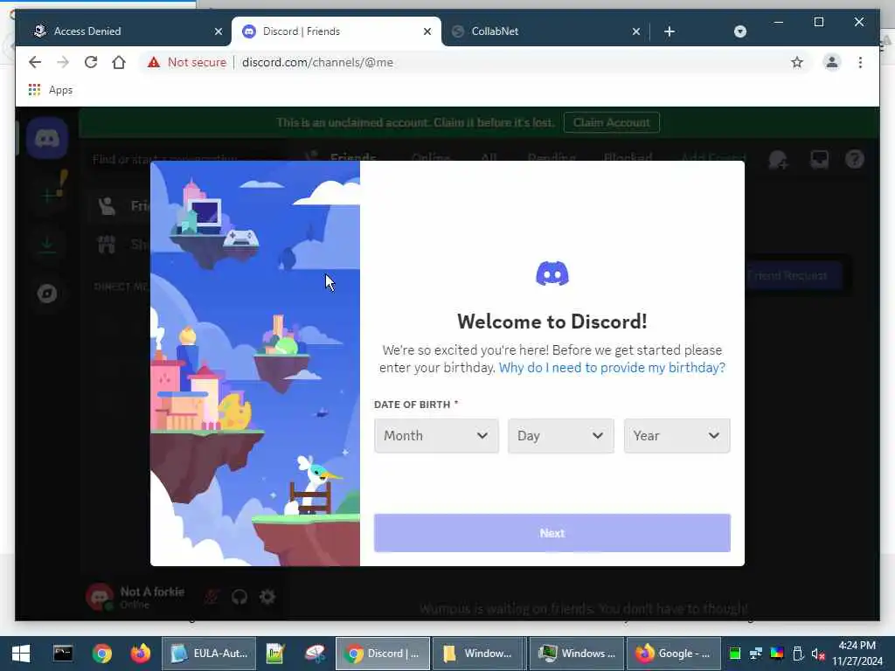Open the Chrome profile avatar menu
895x671 pixels.
pyautogui.click(x=832, y=62)
